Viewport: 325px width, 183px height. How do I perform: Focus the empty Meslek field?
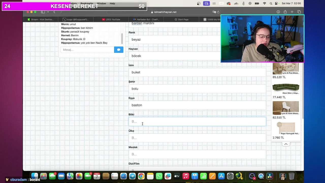tap(197, 154)
